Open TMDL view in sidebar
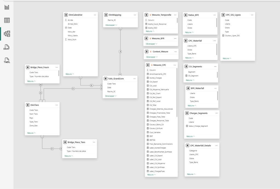This screenshot has height=189, width=280. (7, 61)
